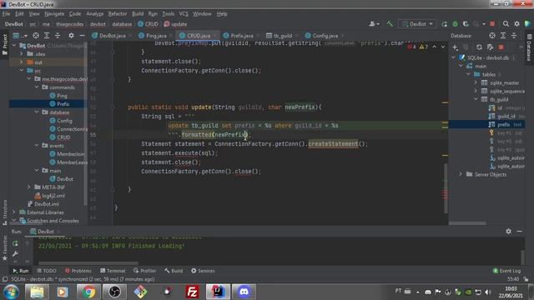Click the Build project hammer icon
This screenshot has height=300, width=534.
(390, 24)
